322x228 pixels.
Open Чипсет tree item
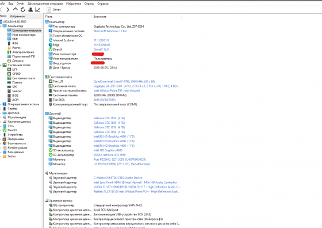coord(17,91)
